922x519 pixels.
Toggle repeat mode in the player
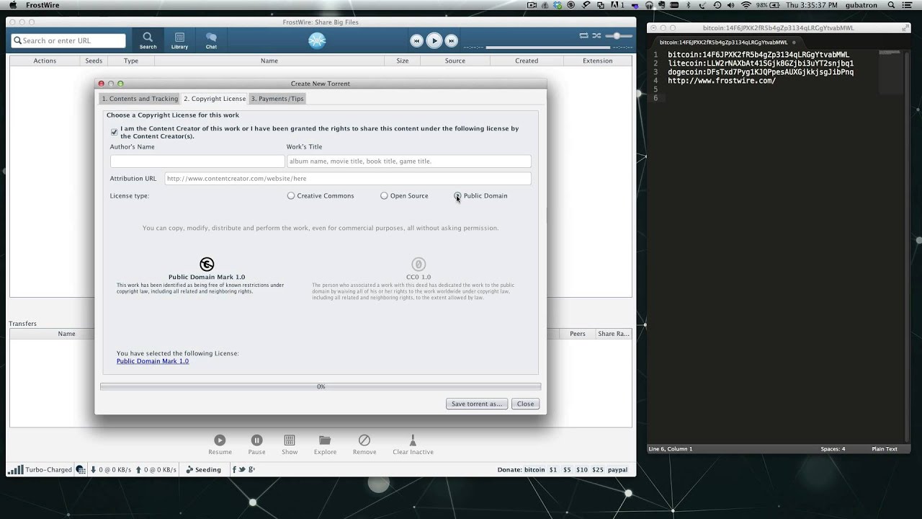coord(584,35)
